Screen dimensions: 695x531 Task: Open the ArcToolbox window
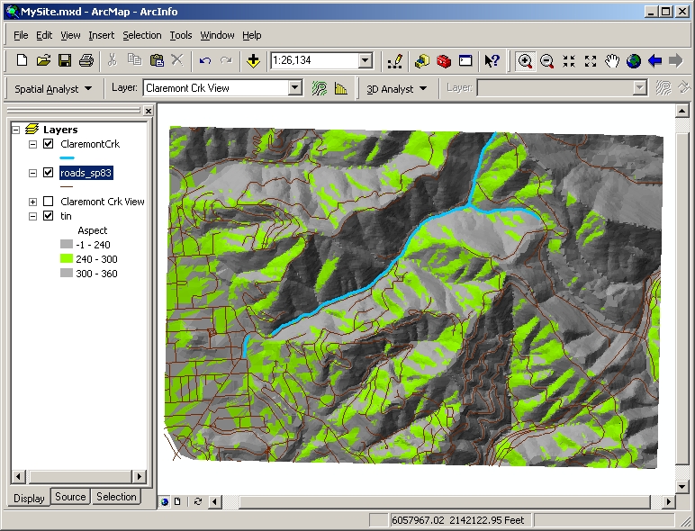(443, 61)
